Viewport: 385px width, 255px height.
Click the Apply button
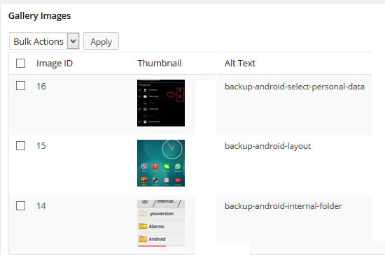(x=101, y=41)
